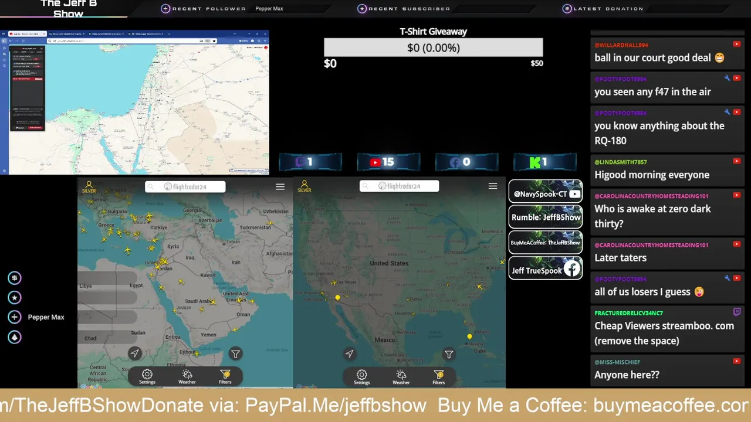Click Twitch viewer counter showing 1
This screenshot has width=751, height=422.
pos(310,162)
